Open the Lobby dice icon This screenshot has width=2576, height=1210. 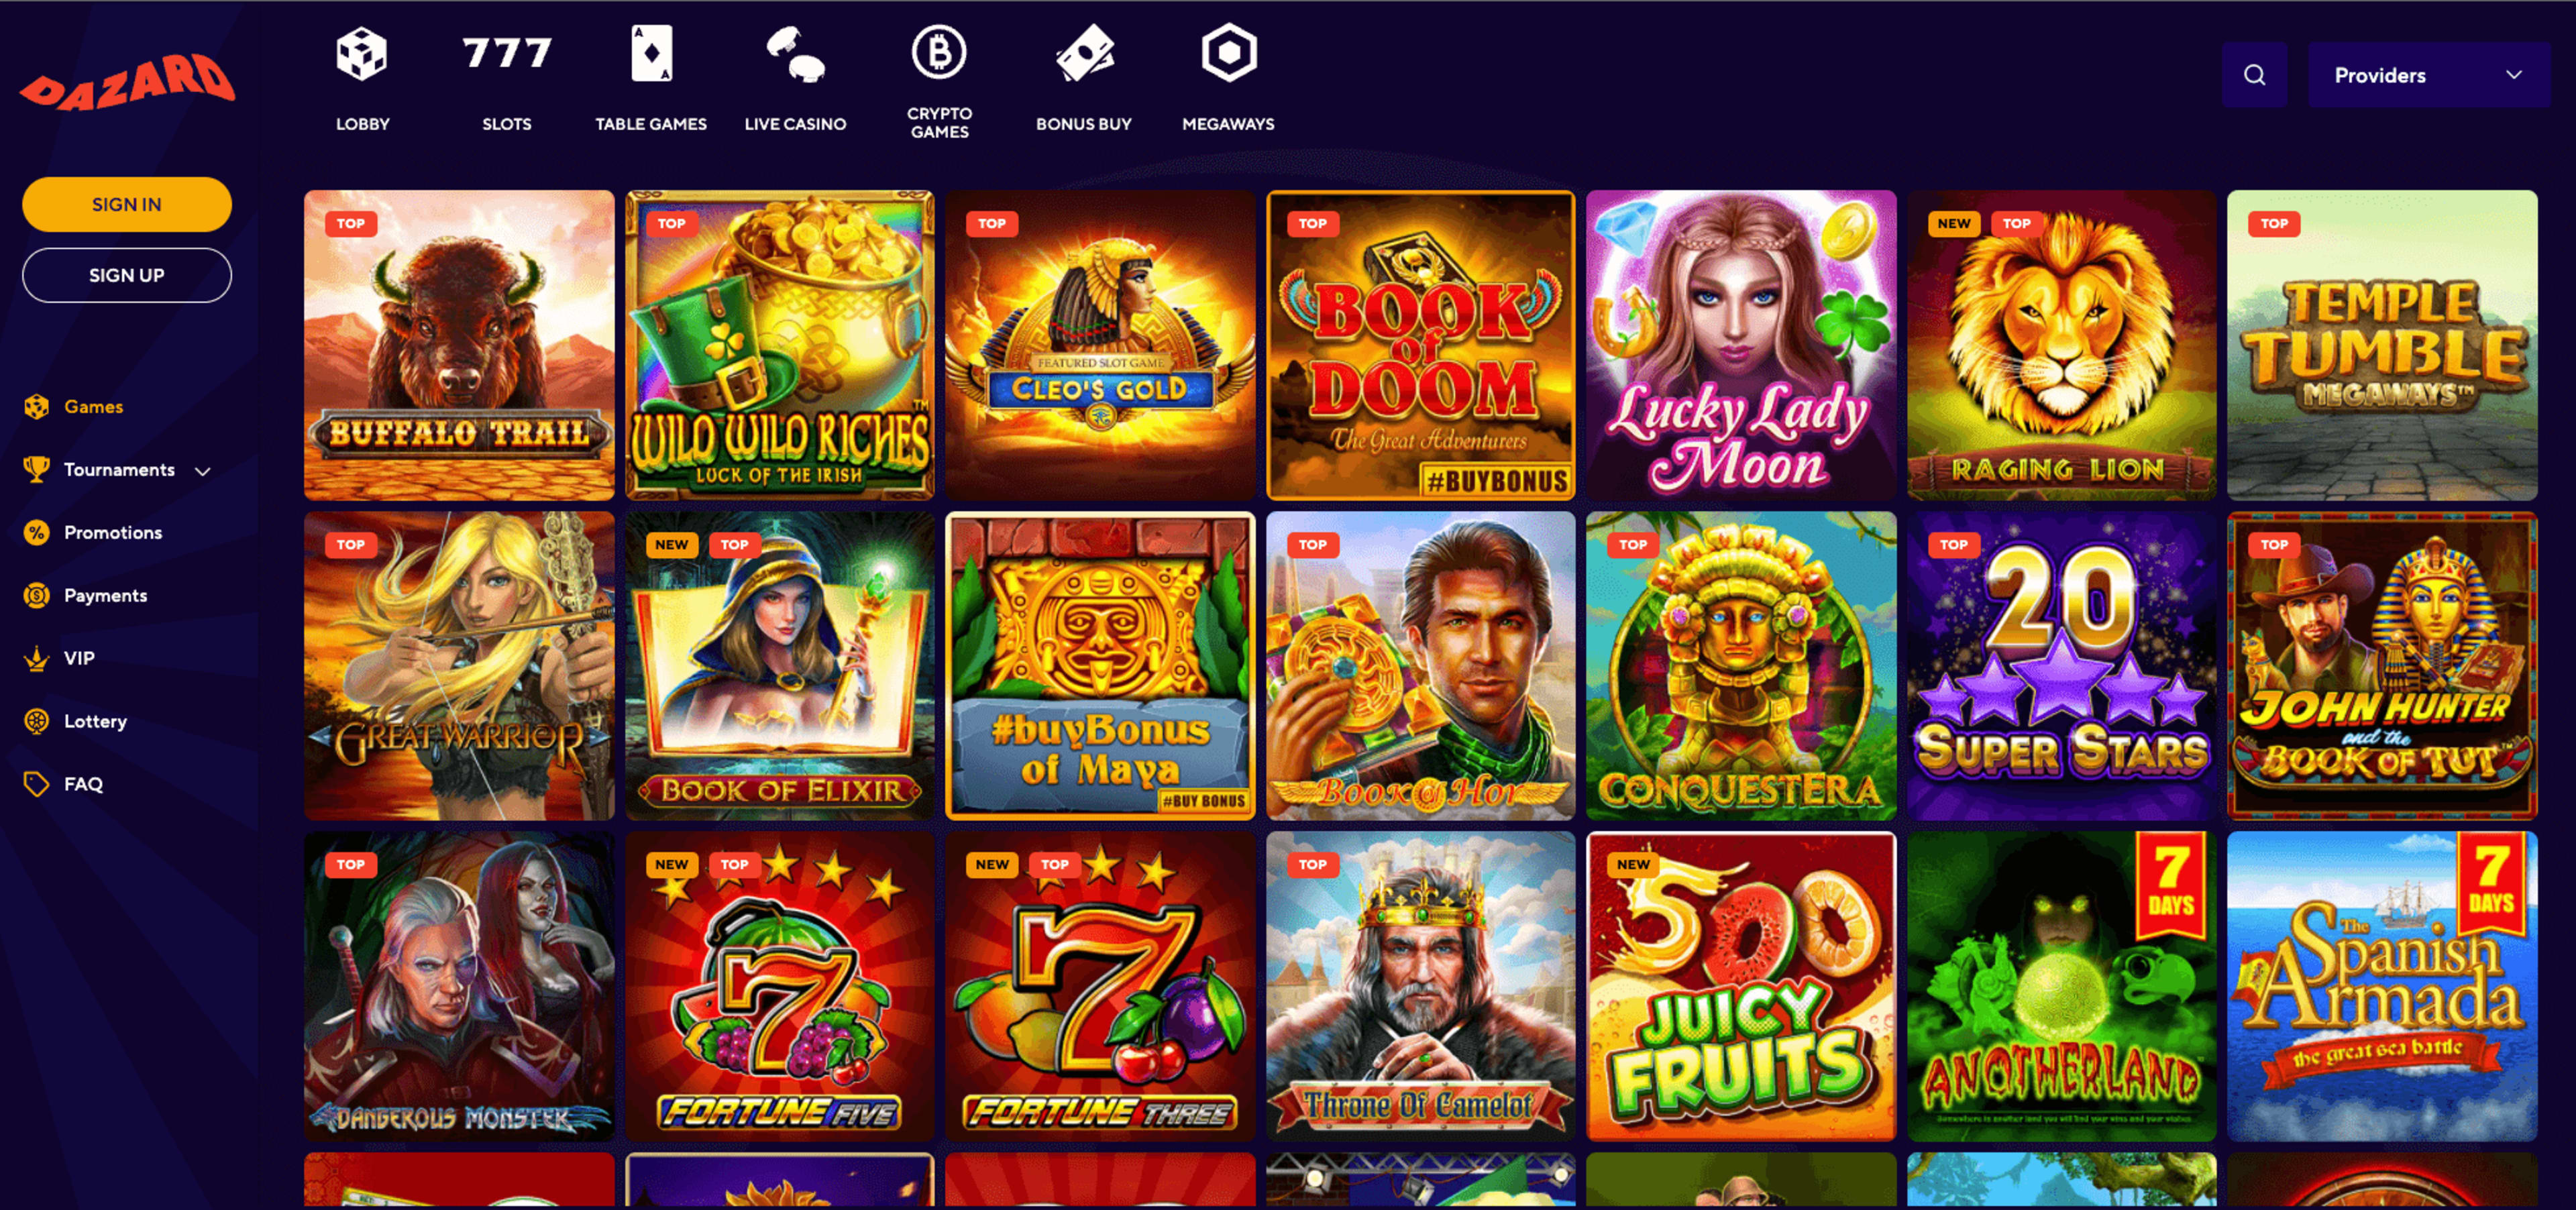361,54
